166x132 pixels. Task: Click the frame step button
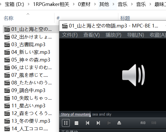pos(109,123)
